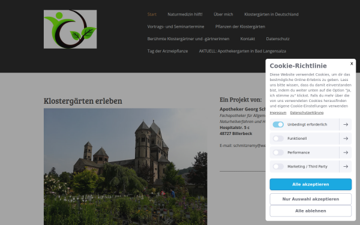Open Klostergärten in Deutschland menu
The image size is (360, 225).
point(271,14)
